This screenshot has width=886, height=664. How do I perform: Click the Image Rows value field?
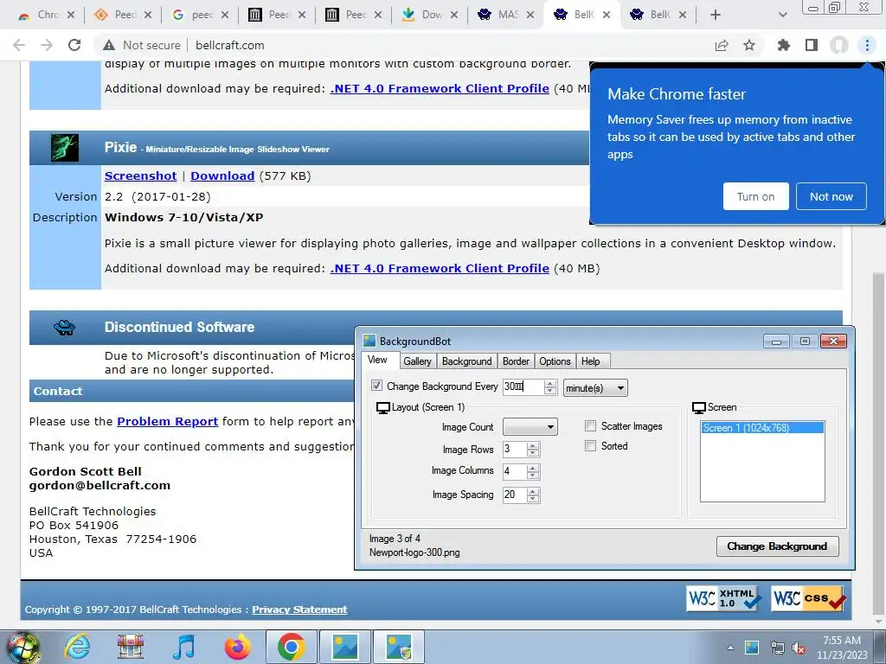[515, 449]
